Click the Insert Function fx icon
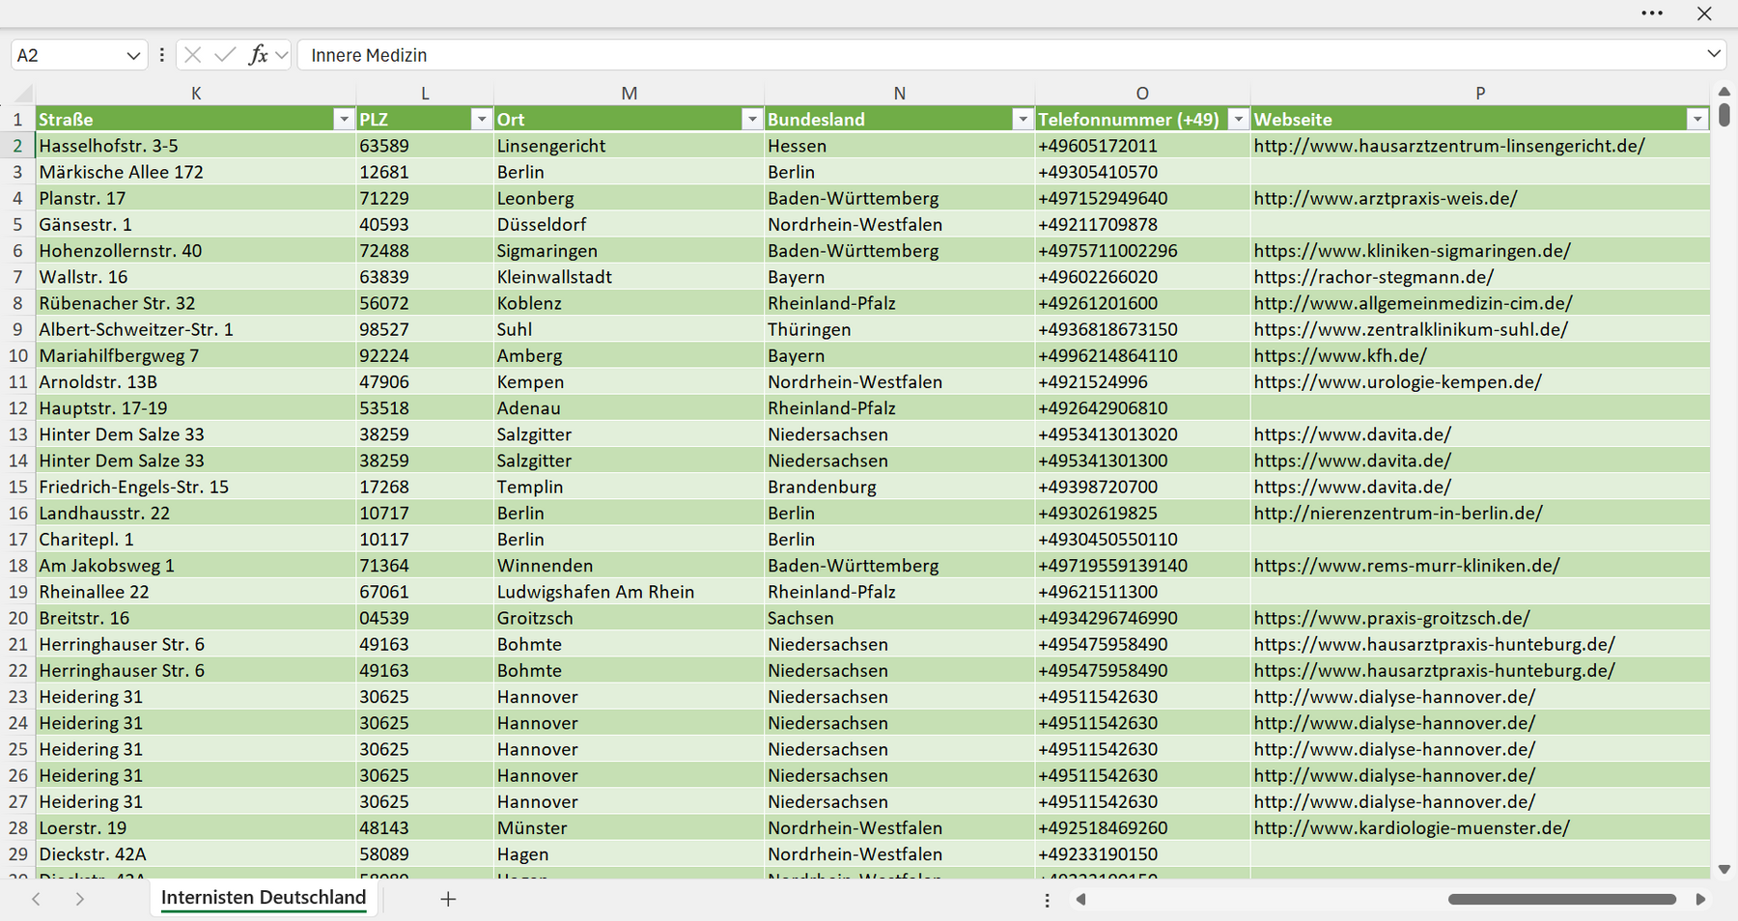Image resolution: width=1738 pixels, height=921 pixels. [258, 55]
